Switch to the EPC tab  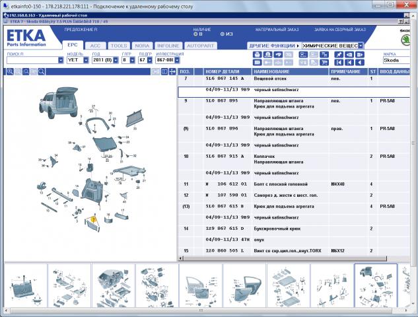pyautogui.click(x=73, y=45)
